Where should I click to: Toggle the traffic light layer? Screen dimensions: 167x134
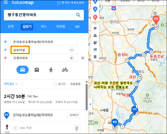[95, 57]
